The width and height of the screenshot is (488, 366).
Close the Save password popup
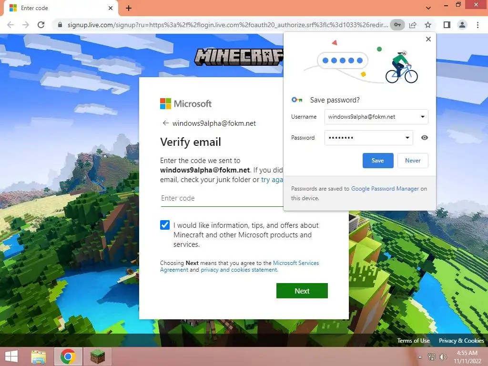[428, 39]
